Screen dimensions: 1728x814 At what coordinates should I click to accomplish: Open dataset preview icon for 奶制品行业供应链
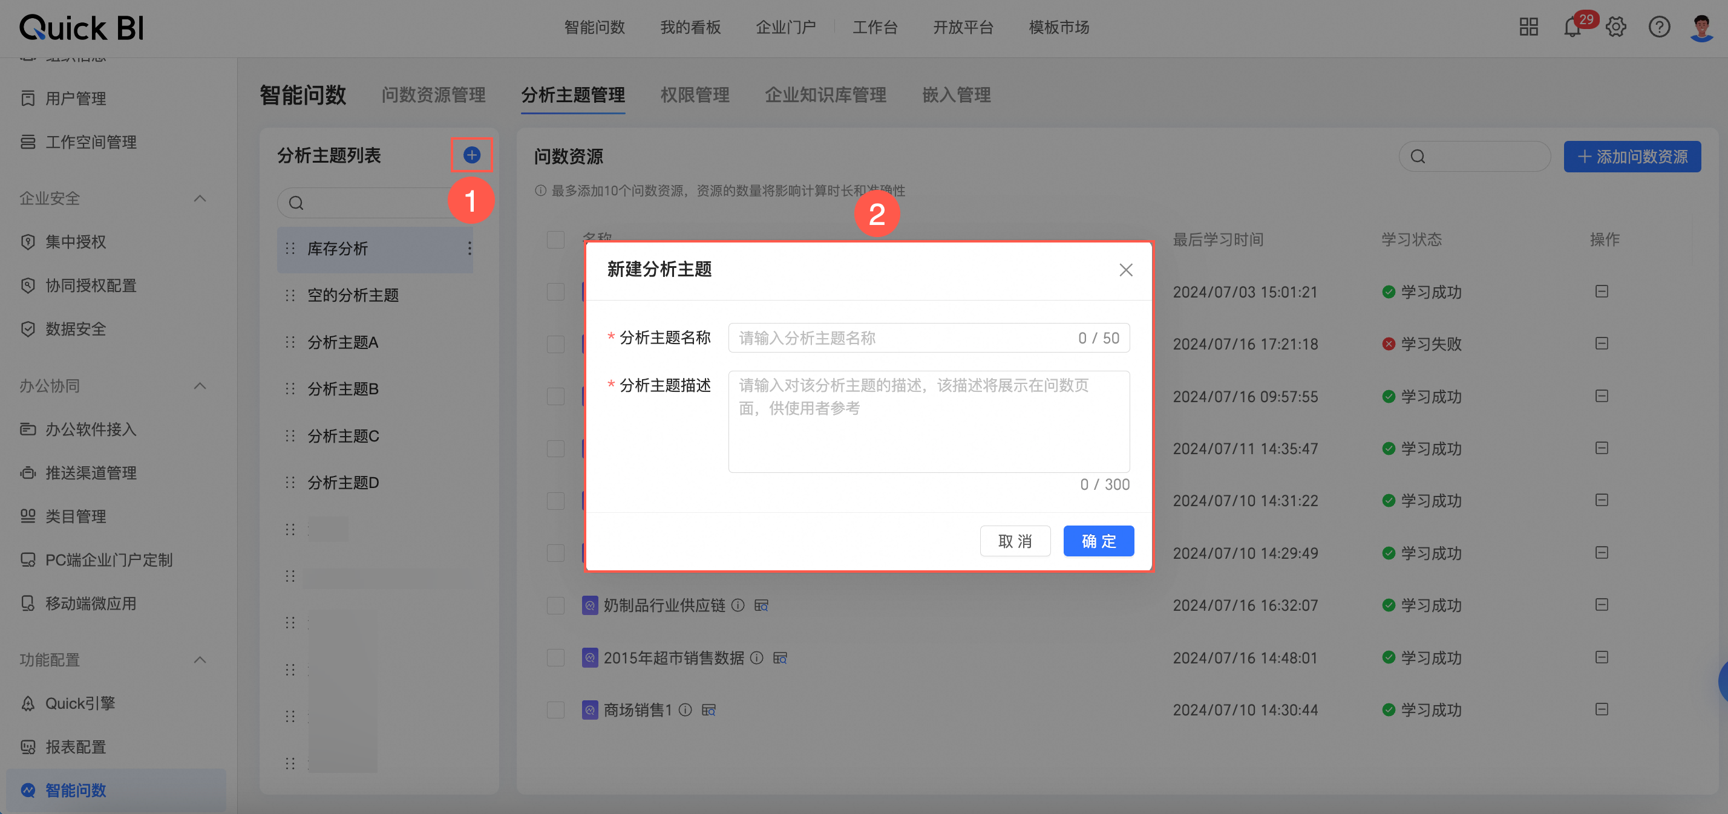(x=761, y=605)
